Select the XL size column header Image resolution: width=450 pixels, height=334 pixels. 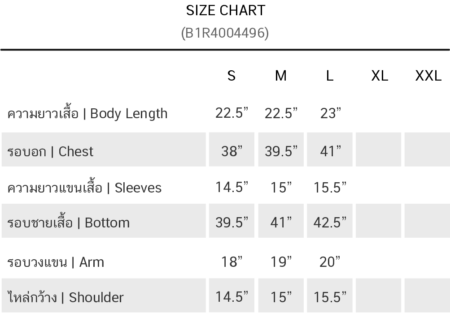pos(380,76)
